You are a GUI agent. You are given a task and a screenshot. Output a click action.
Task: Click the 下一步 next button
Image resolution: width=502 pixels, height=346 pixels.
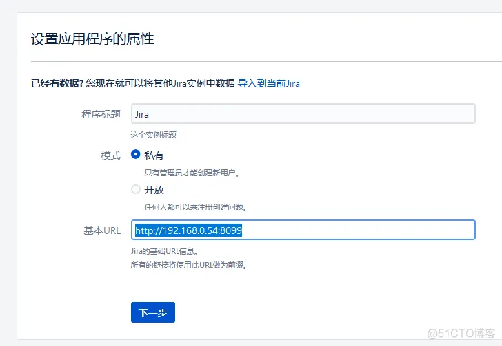click(153, 312)
